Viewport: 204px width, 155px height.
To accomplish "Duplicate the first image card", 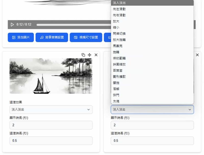I will (83, 55).
